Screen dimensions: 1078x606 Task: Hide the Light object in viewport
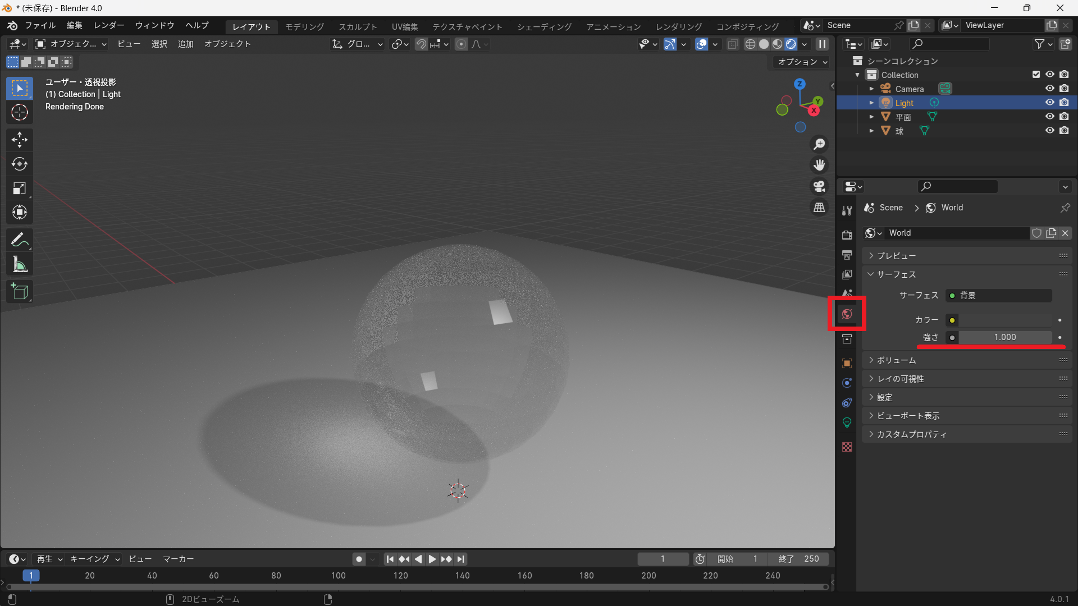[x=1049, y=103]
